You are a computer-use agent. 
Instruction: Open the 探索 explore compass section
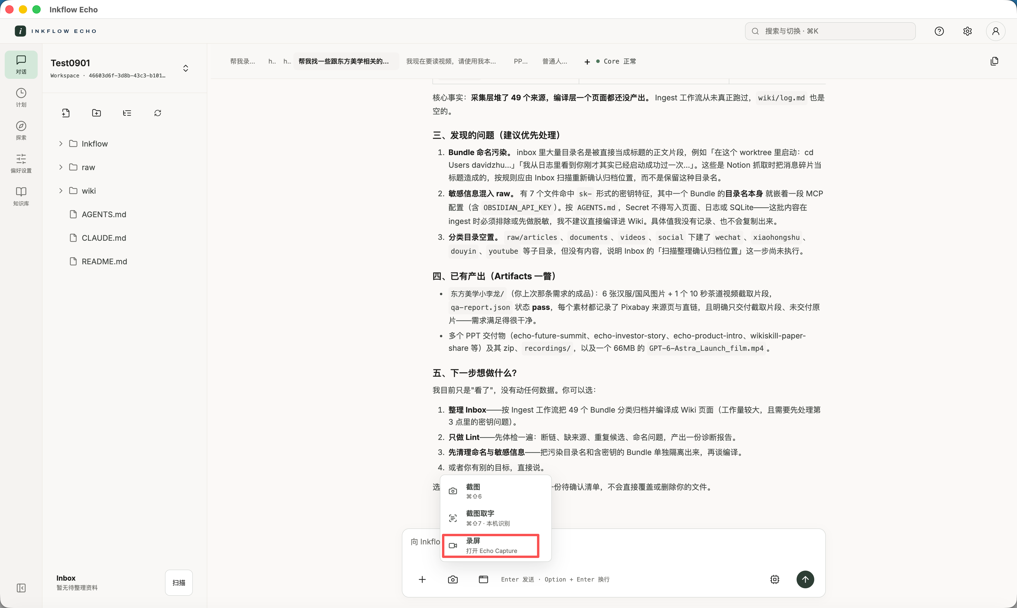click(21, 130)
